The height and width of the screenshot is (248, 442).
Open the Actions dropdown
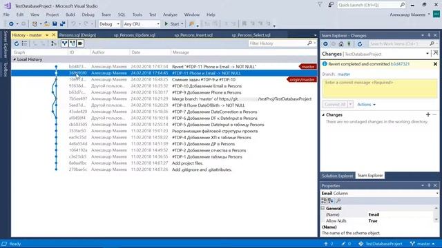pos(366,104)
